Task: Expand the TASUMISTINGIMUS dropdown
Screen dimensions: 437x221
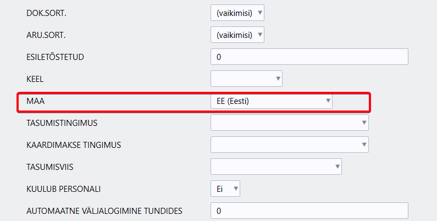Action: (x=289, y=123)
